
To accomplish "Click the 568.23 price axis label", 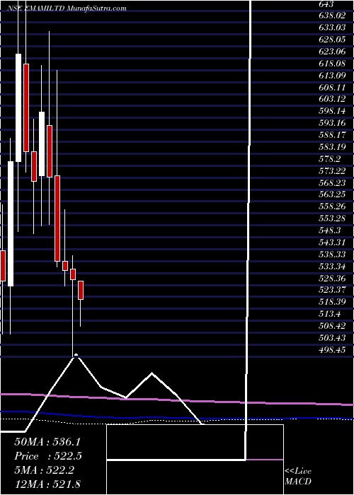I will [332, 182].
